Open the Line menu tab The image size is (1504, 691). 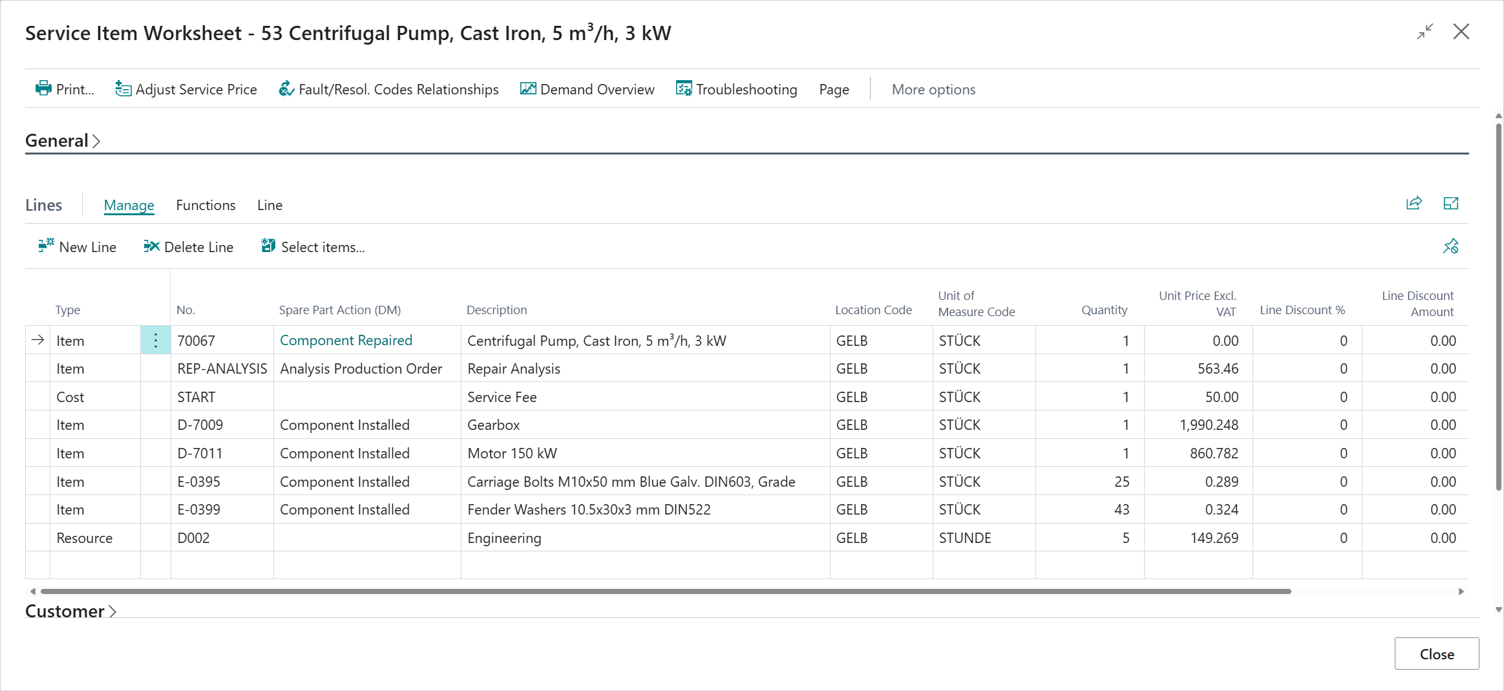270,205
